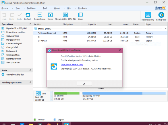Open the General menu
The height and width of the screenshot is (125, 168).
coord(5,8)
